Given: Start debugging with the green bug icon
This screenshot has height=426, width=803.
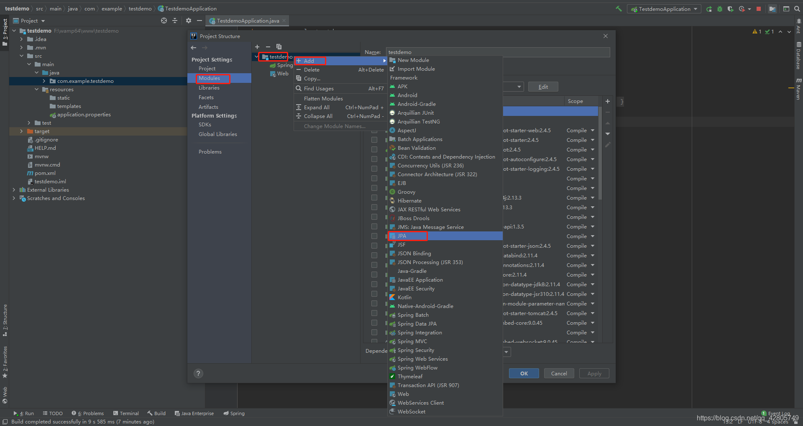Looking at the screenshot, I should pos(720,9).
